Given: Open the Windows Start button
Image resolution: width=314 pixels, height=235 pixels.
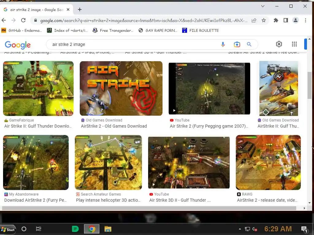Looking at the screenshot, I should pos(8,229).
